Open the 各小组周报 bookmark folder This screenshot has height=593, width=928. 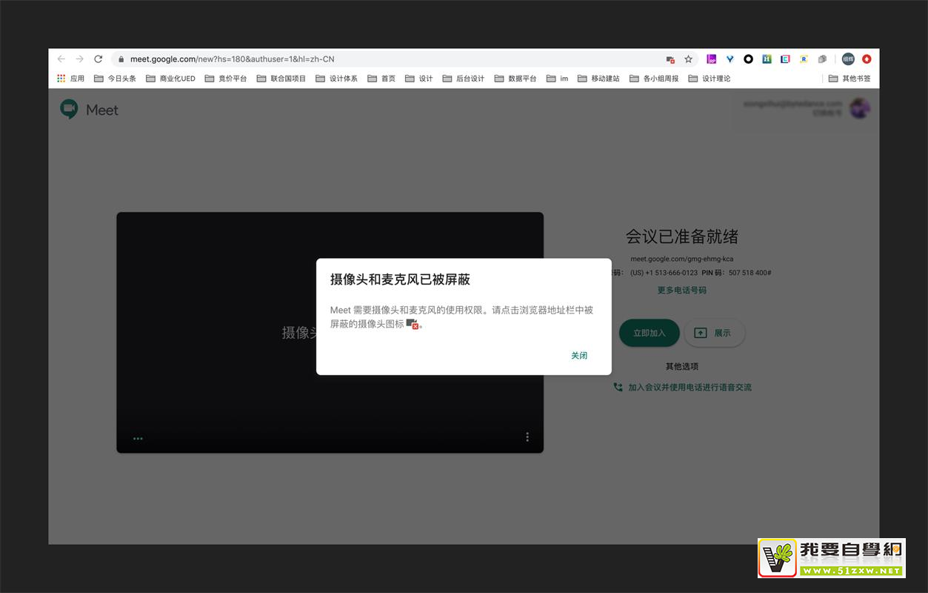coord(654,79)
